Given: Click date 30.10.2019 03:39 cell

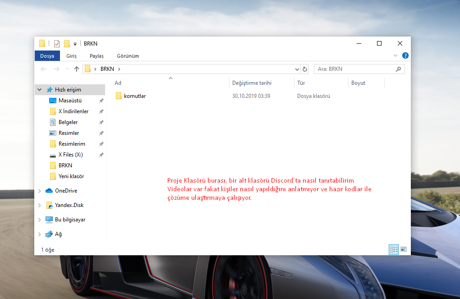Looking at the screenshot, I should click(x=251, y=96).
